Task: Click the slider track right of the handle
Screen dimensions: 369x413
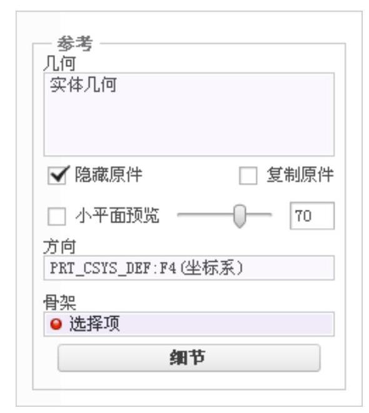Action: (258, 215)
